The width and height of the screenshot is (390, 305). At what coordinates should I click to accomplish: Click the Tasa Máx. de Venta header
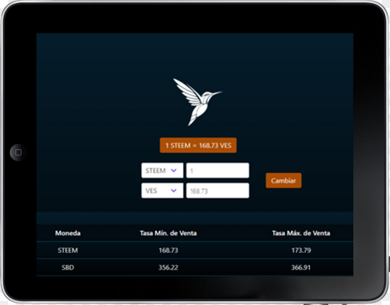point(301,233)
